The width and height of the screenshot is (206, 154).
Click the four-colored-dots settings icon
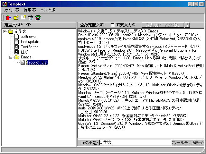(38, 18)
